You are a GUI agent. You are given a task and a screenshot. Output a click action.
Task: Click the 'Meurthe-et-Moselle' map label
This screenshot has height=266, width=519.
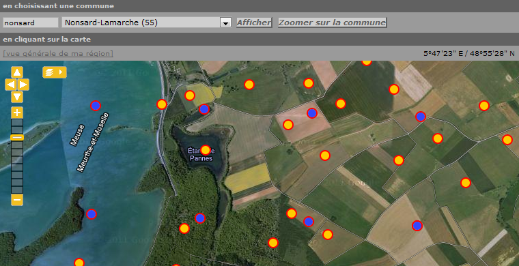pos(93,143)
